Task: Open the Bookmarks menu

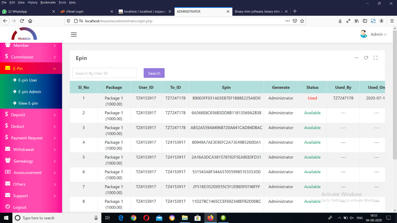Action: pyautogui.click(x=48, y=2)
